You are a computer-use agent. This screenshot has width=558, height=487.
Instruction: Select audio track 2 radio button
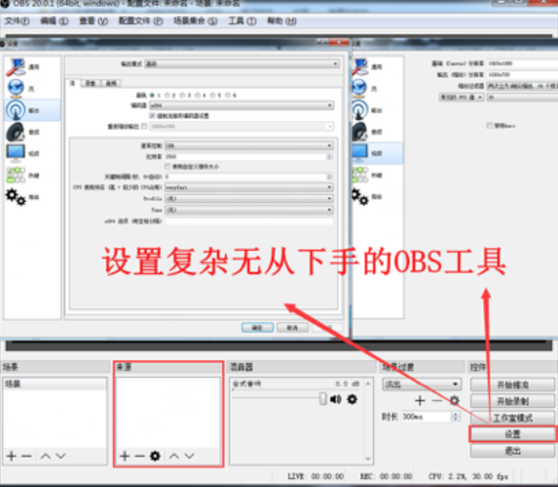(x=167, y=96)
